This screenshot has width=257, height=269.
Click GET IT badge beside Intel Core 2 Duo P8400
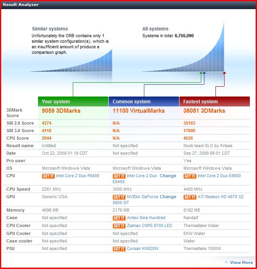pyautogui.click(x=48, y=176)
